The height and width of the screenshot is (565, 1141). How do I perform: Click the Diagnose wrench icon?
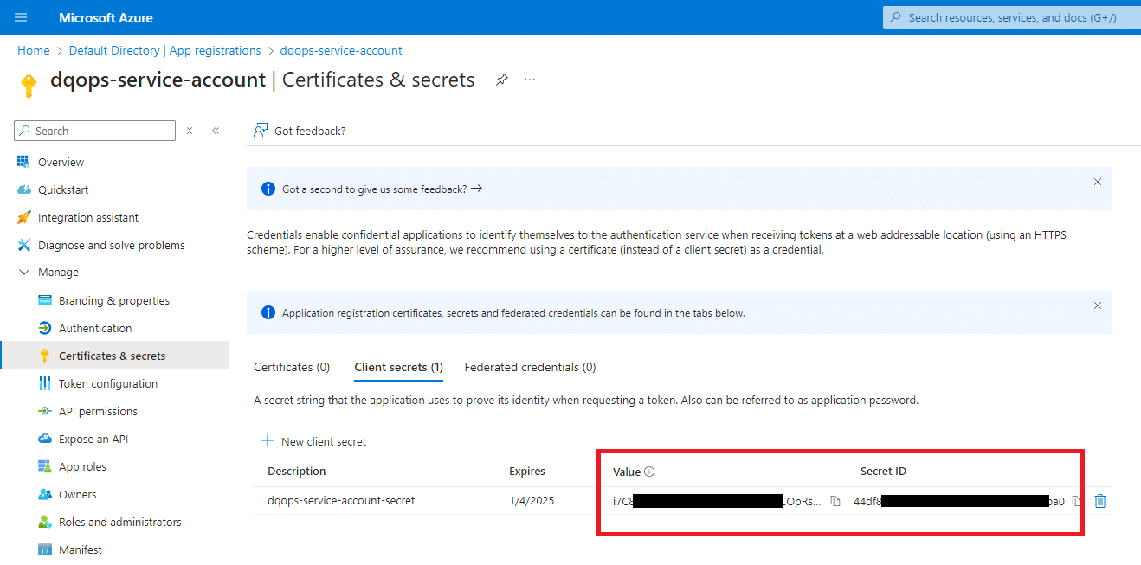[24, 245]
